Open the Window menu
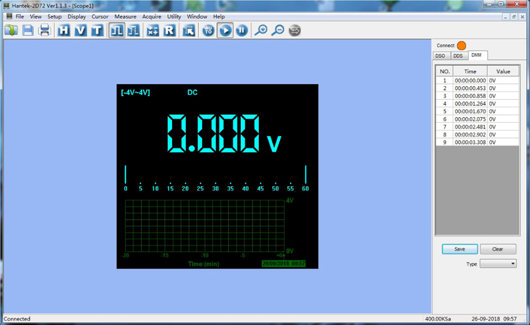Viewport: 530px width, 325px height. [197, 17]
